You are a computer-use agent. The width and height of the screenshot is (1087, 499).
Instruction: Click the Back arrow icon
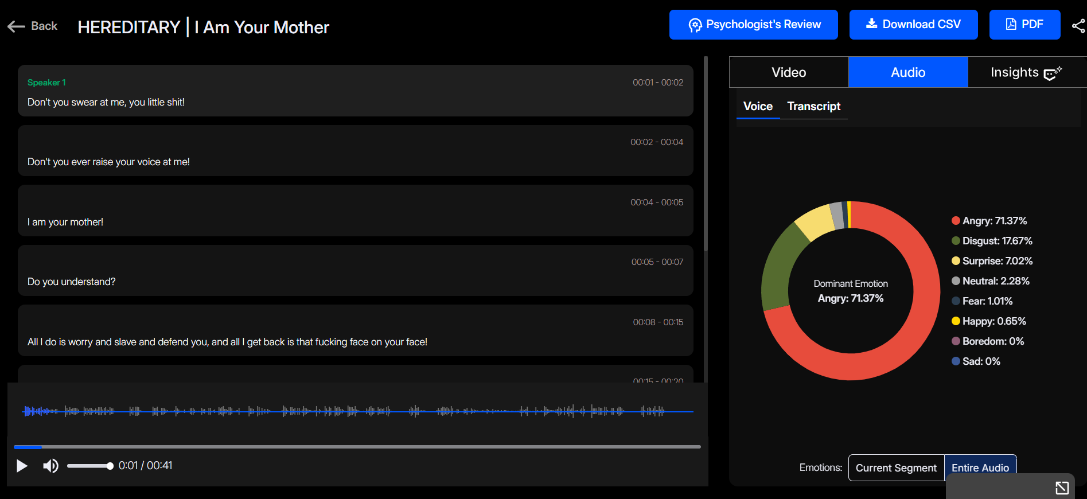(16, 26)
